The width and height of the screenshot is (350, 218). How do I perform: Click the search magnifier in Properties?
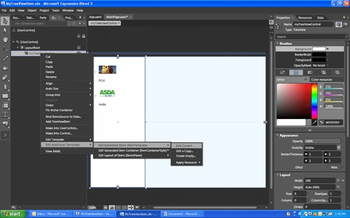[x=346, y=36]
